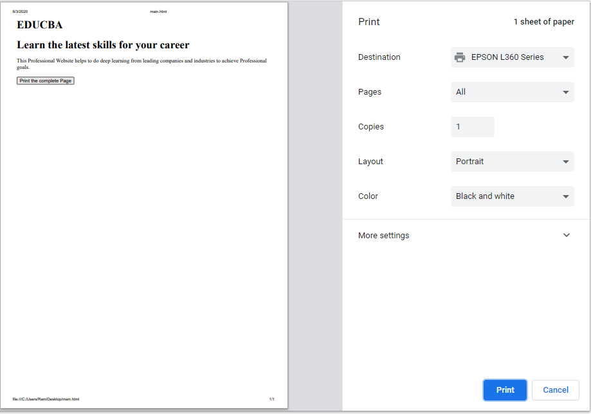
Task: Open the Layout dropdown showing Portrait
Action: pos(513,162)
